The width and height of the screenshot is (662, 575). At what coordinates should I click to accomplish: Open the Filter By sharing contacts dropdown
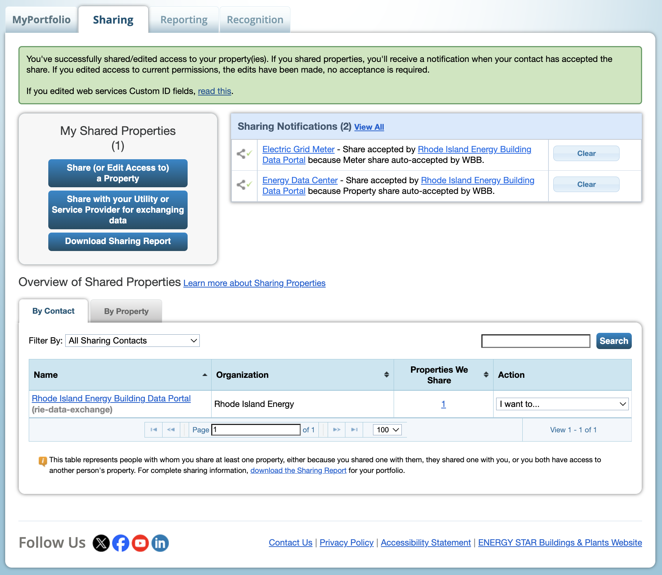(132, 341)
